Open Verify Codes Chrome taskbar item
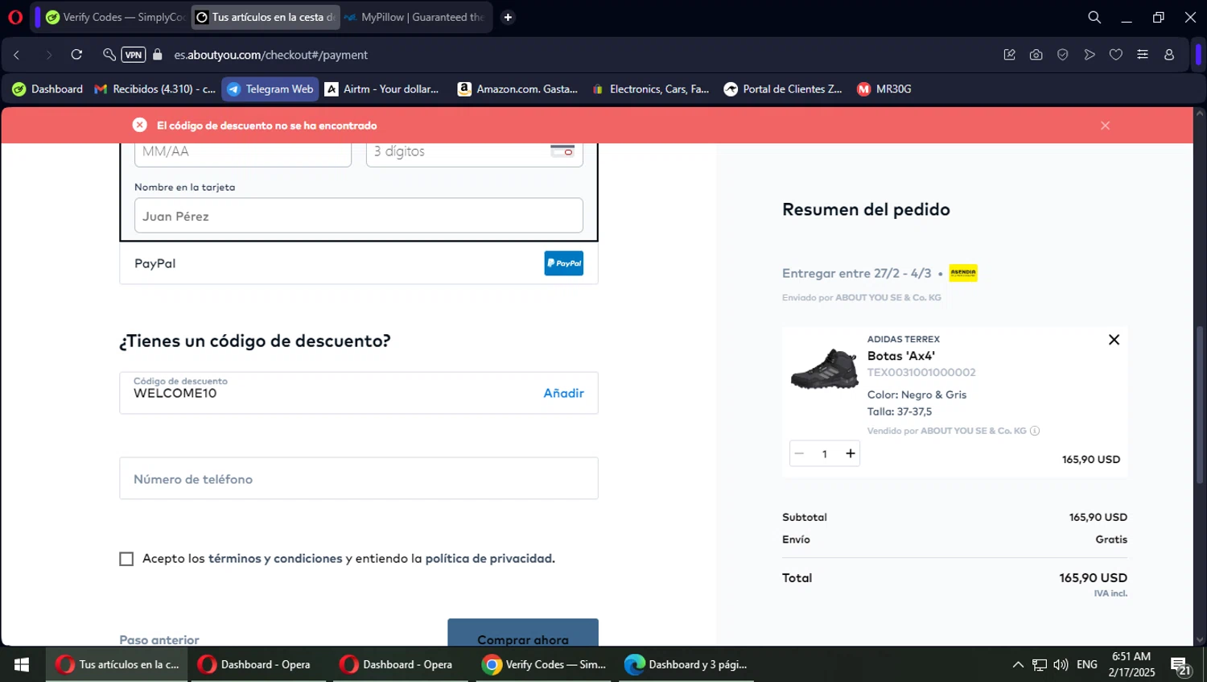The image size is (1207, 682). [x=545, y=664]
